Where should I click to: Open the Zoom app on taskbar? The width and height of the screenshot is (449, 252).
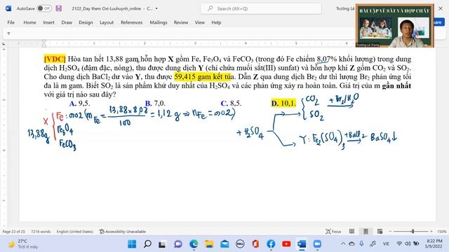pyautogui.click(x=317, y=244)
